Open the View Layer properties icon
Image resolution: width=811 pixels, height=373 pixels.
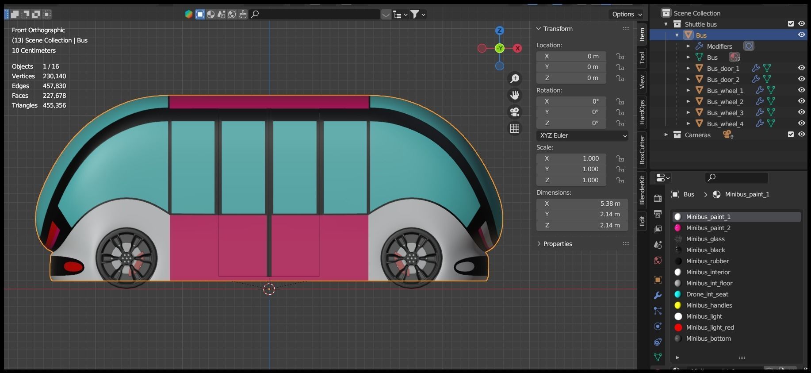[x=658, y=229]
